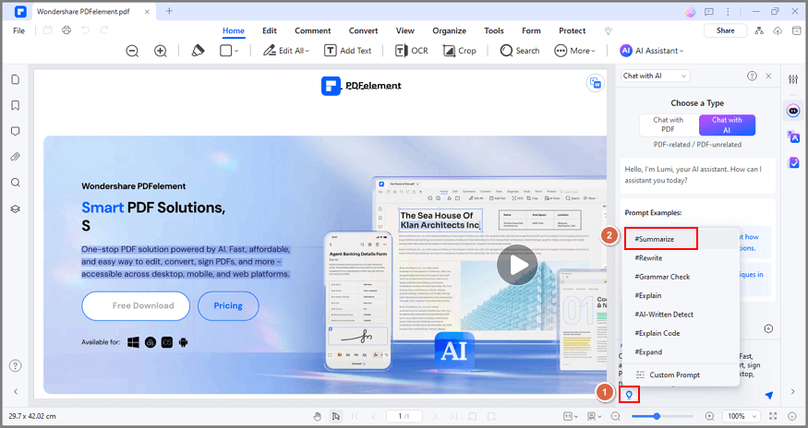Zoom in using the toolbar magnifier plus icon
This screenshot has height=428, width=808.
coord(161,51)
